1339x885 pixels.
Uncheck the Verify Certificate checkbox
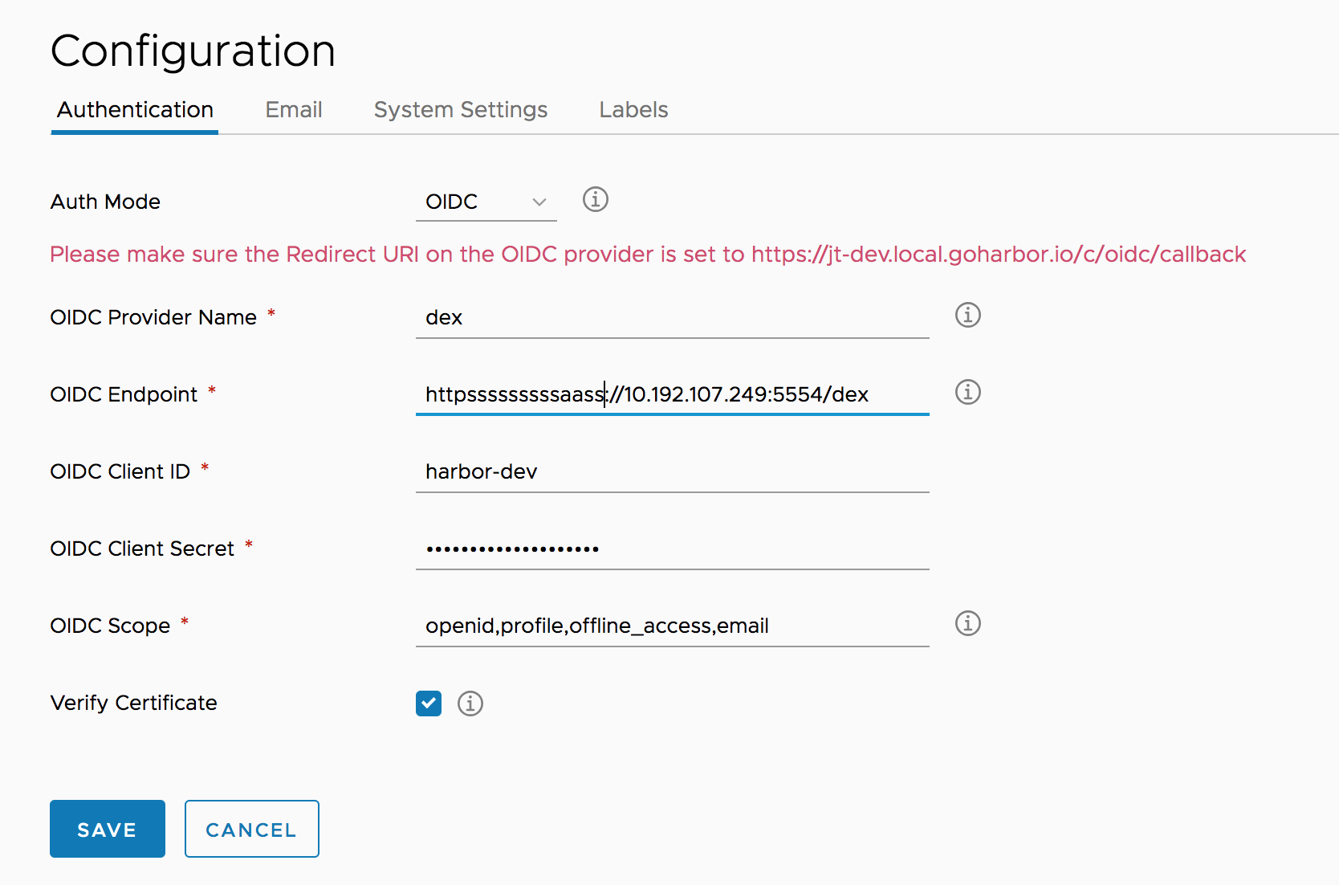tap(429, 704)
